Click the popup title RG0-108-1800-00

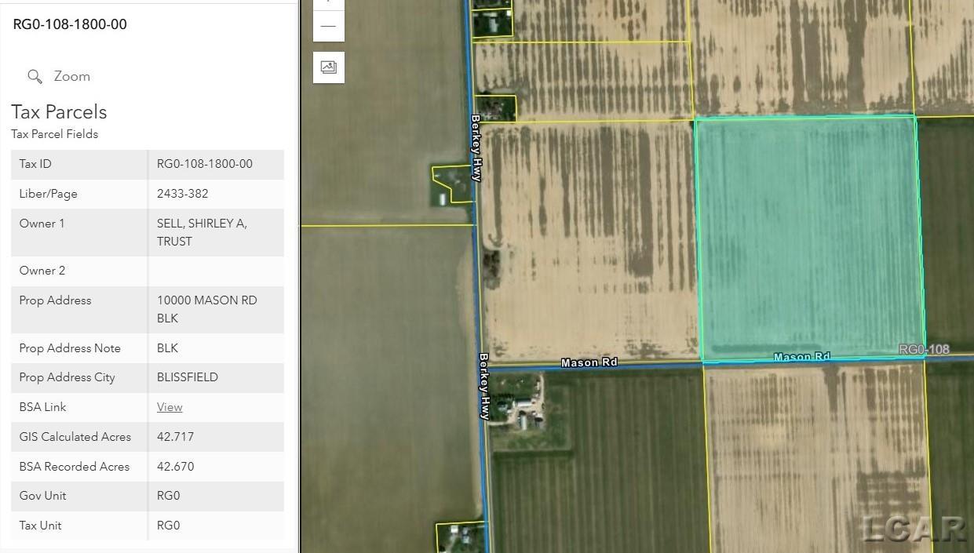coord(70,24)
